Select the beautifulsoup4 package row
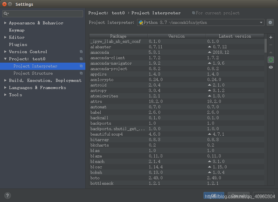This screenshot has height=202, width=278. pos(177,134)
